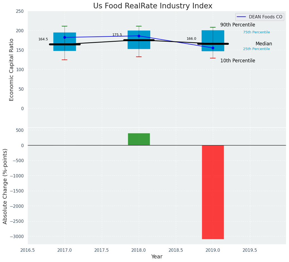Click the 175.5 median value label
The image size is (289, 262).
point(117,35)
